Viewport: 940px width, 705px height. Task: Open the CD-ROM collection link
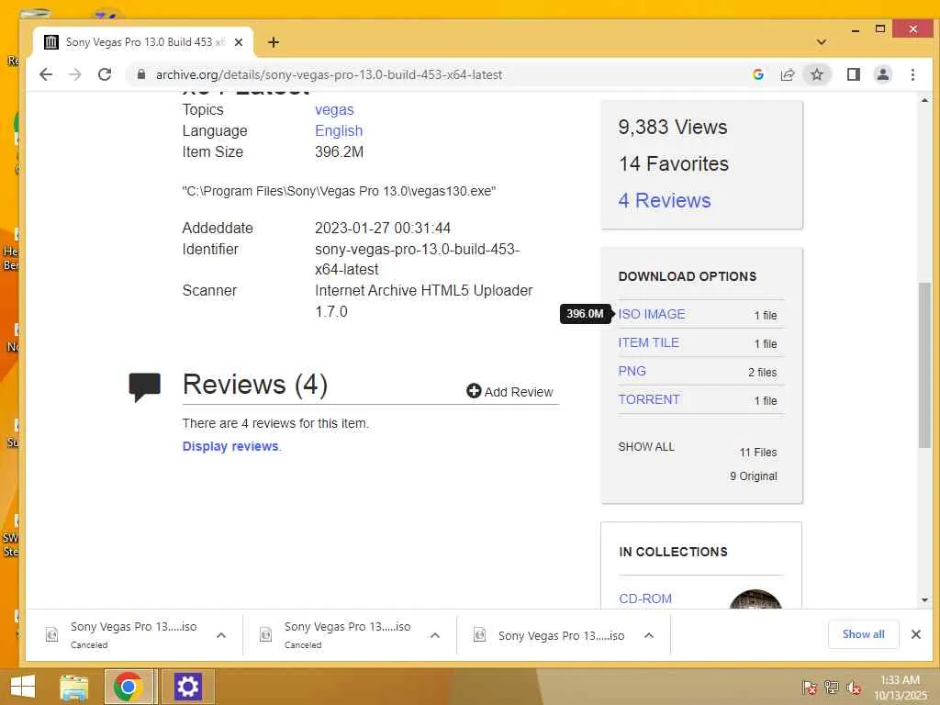[x=645, y=599]
